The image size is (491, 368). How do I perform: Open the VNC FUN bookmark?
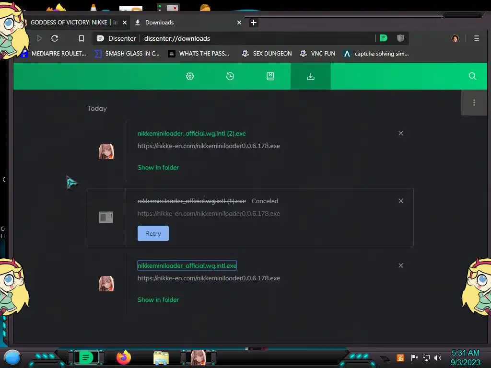pos(317,54)
